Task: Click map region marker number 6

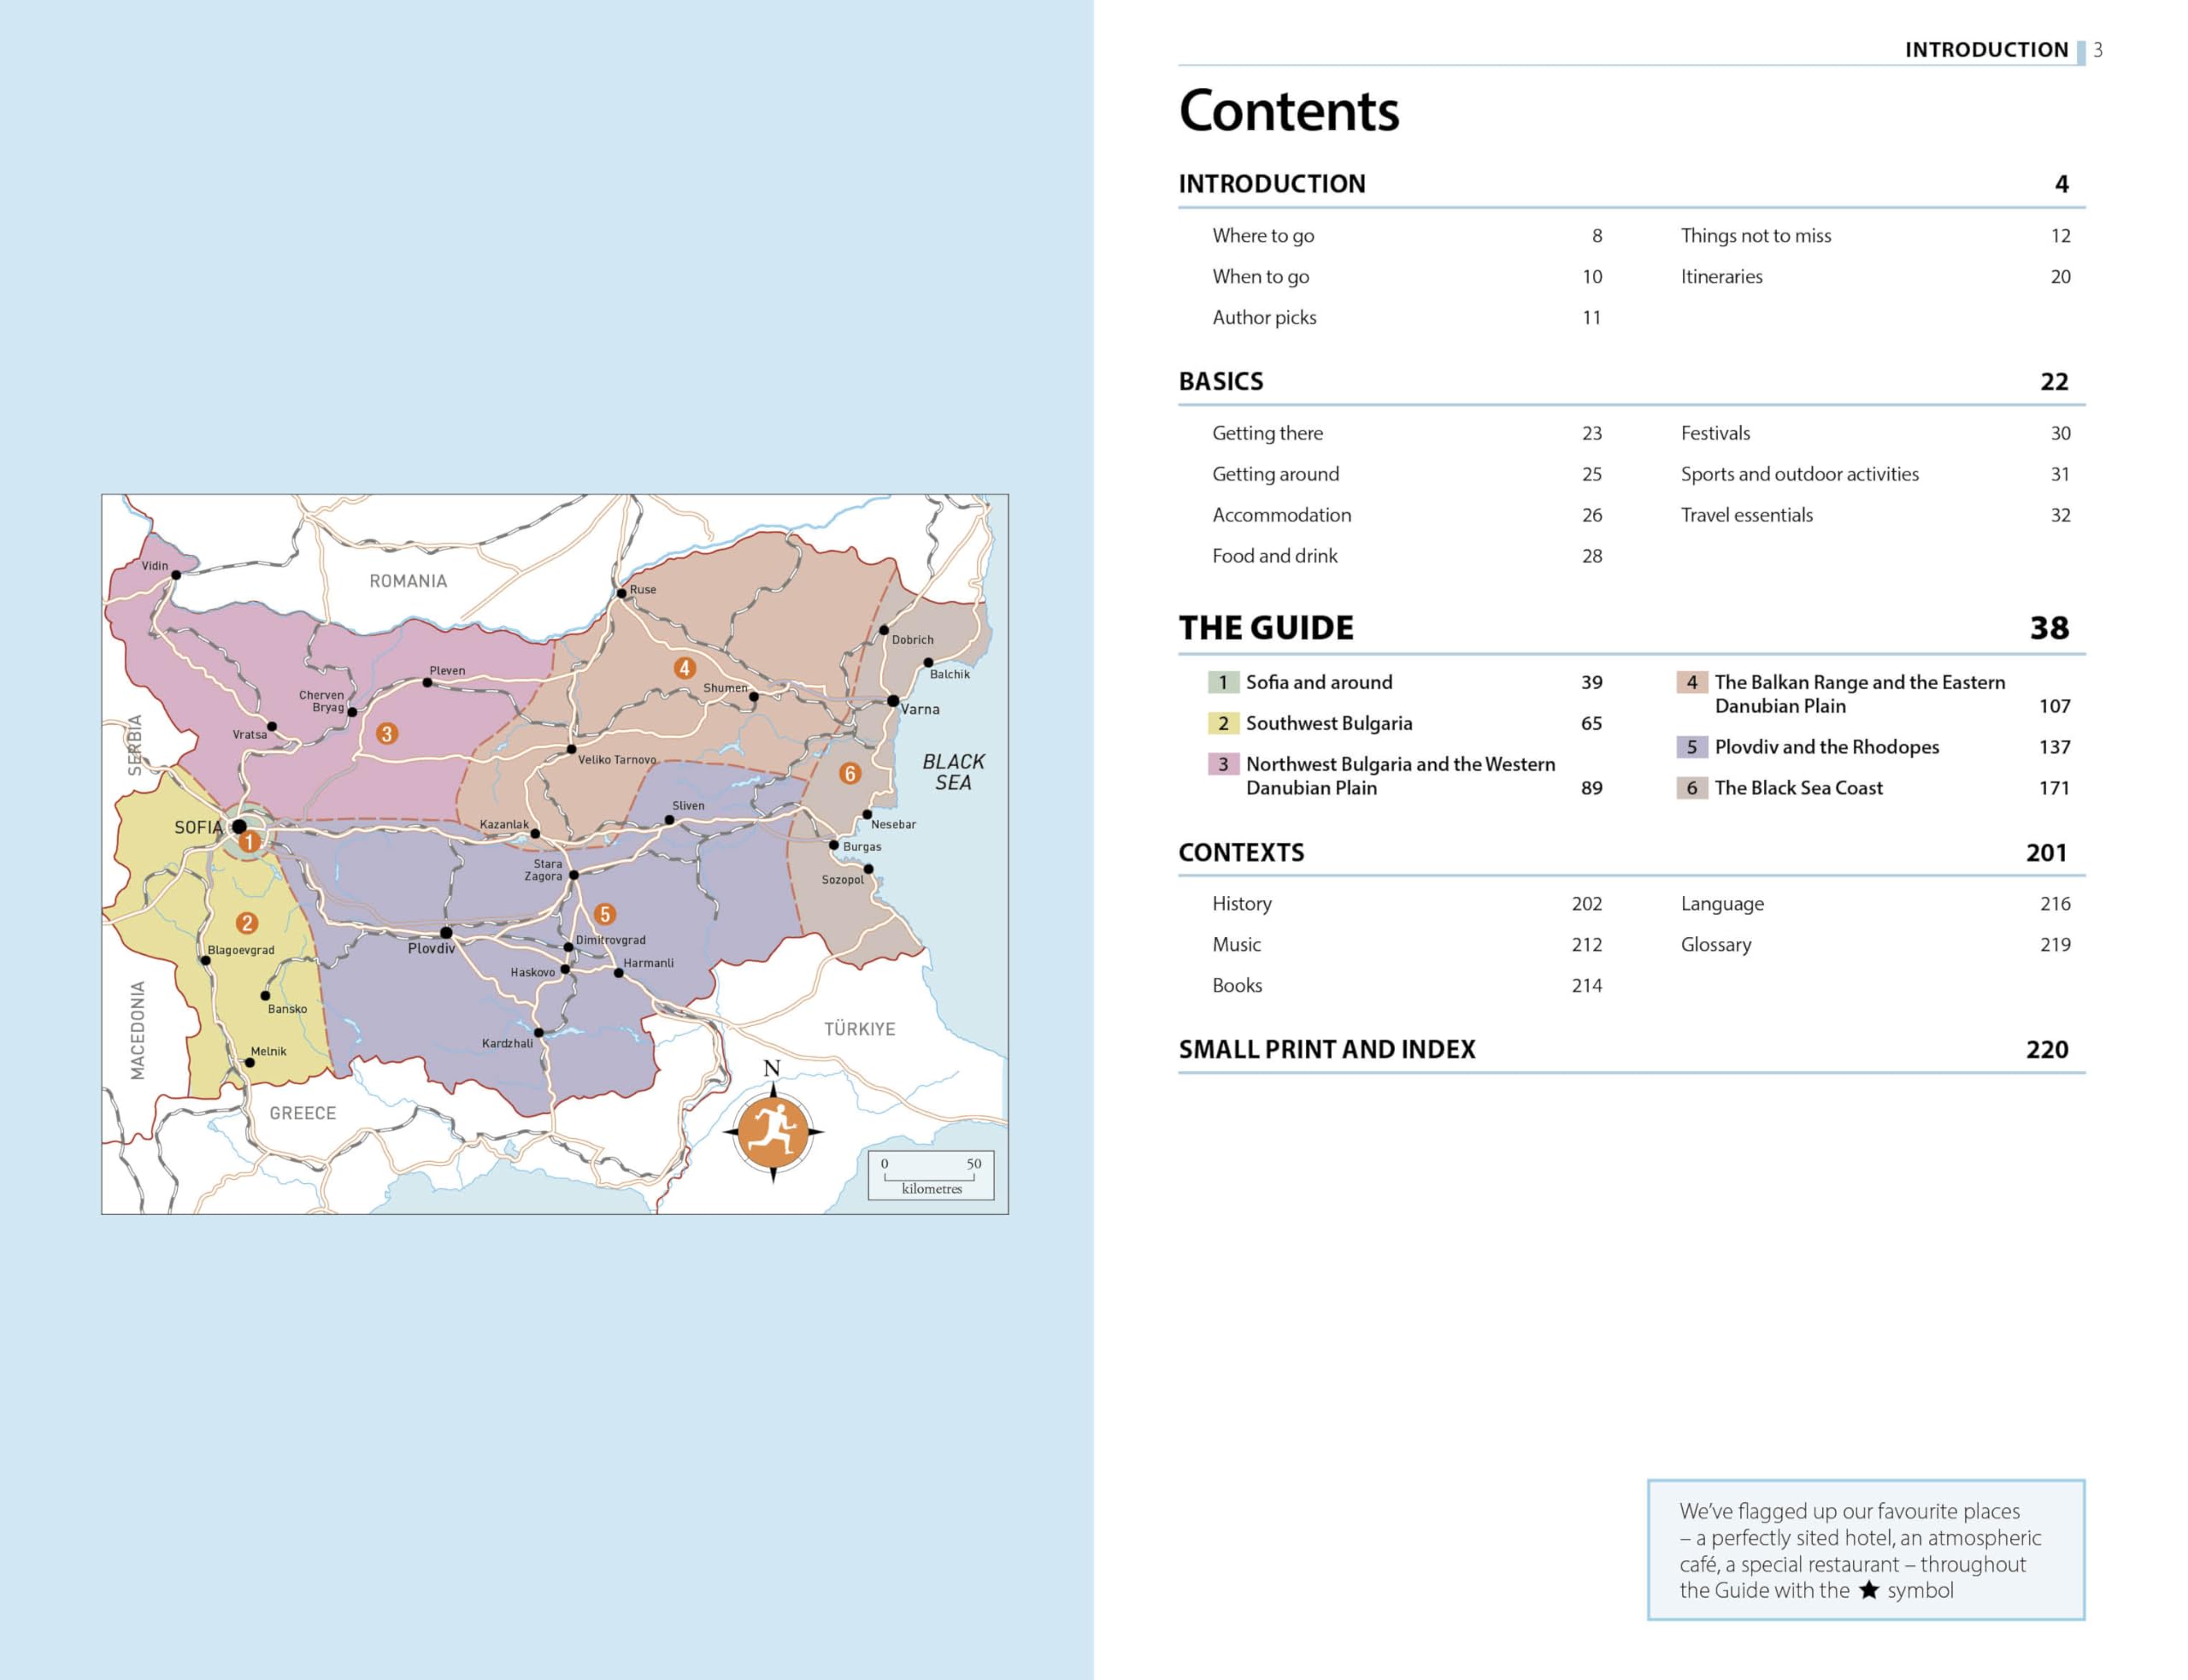Action: click(x=850, y=773)
